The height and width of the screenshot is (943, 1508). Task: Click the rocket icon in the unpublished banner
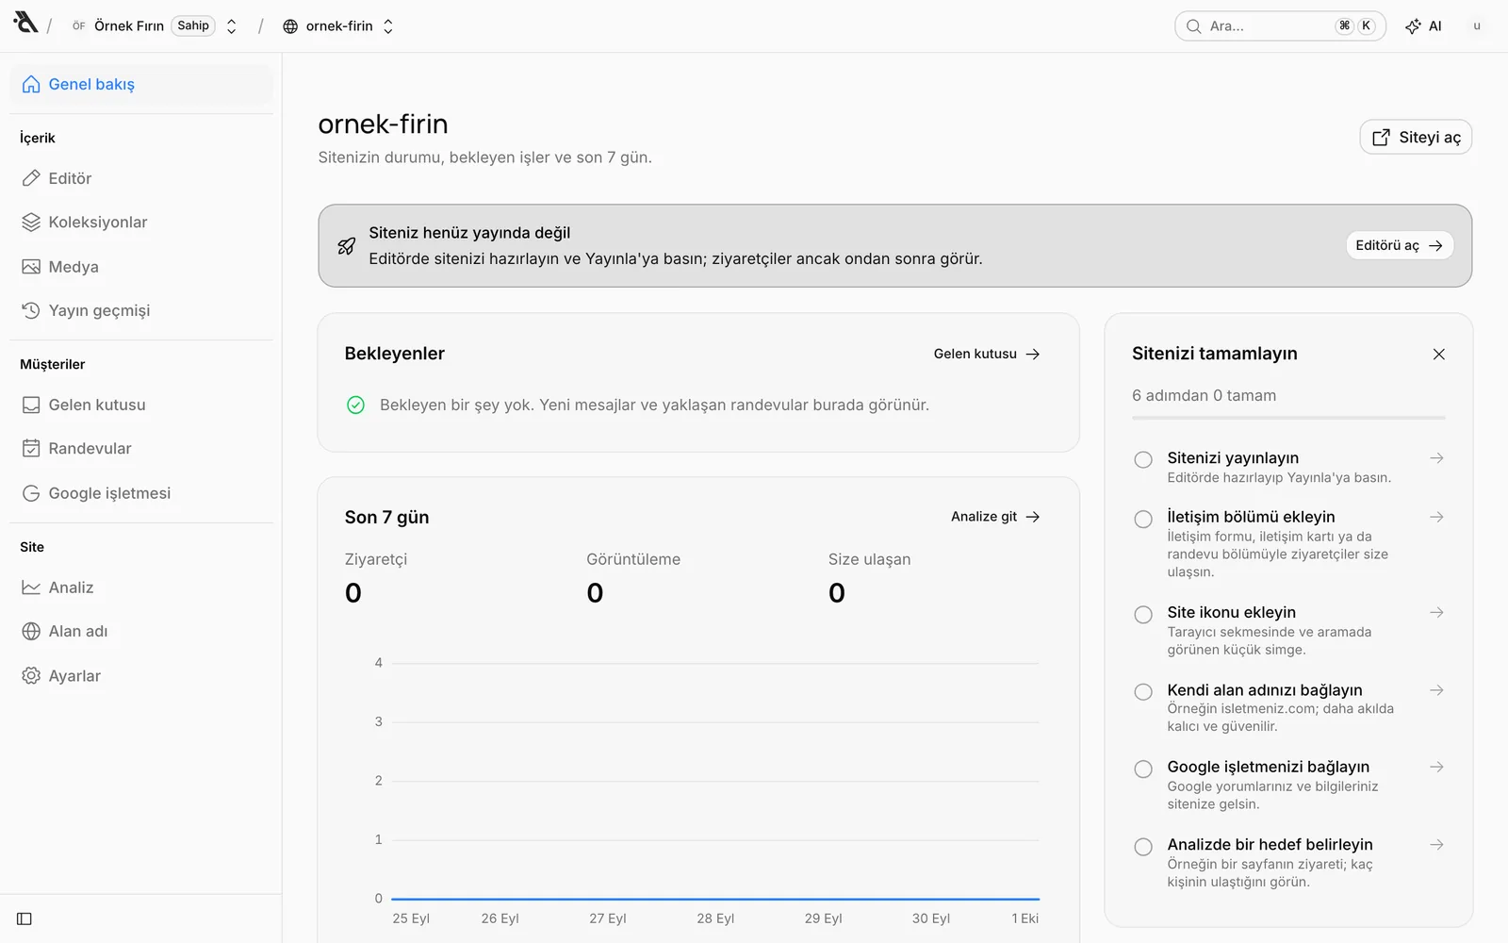pyautogui.click(x=347, y=246)
